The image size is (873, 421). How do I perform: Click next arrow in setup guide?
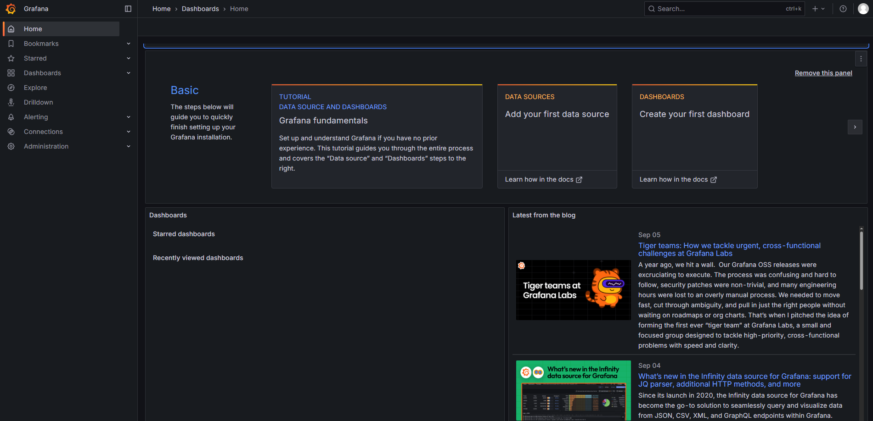coord(855,127)
